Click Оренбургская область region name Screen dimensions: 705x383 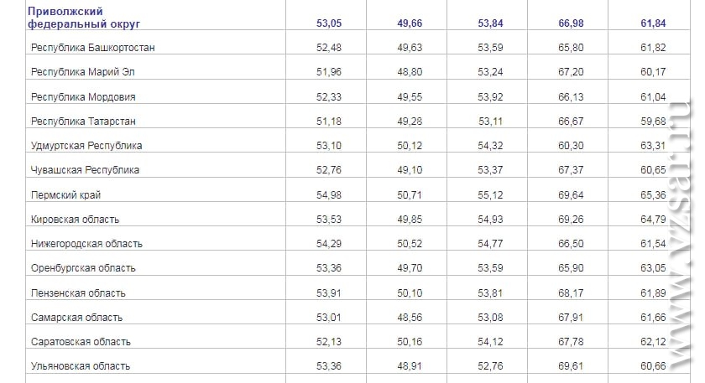point(83,268)
